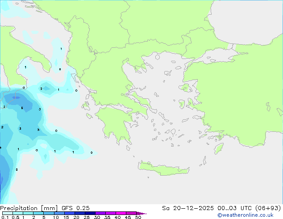
Task: Click the date text 'Sa 20-12-2025'
Action: (x=188, y=208)
